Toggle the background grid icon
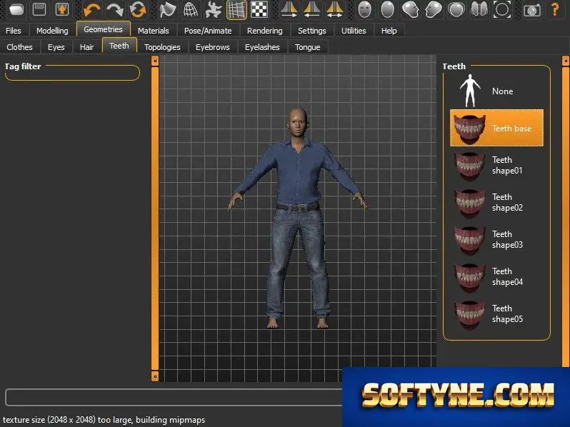 tap(236, 9)
